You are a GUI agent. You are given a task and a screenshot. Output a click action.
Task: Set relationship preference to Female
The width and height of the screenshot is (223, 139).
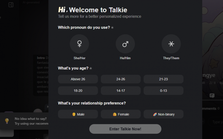(121, 114)
